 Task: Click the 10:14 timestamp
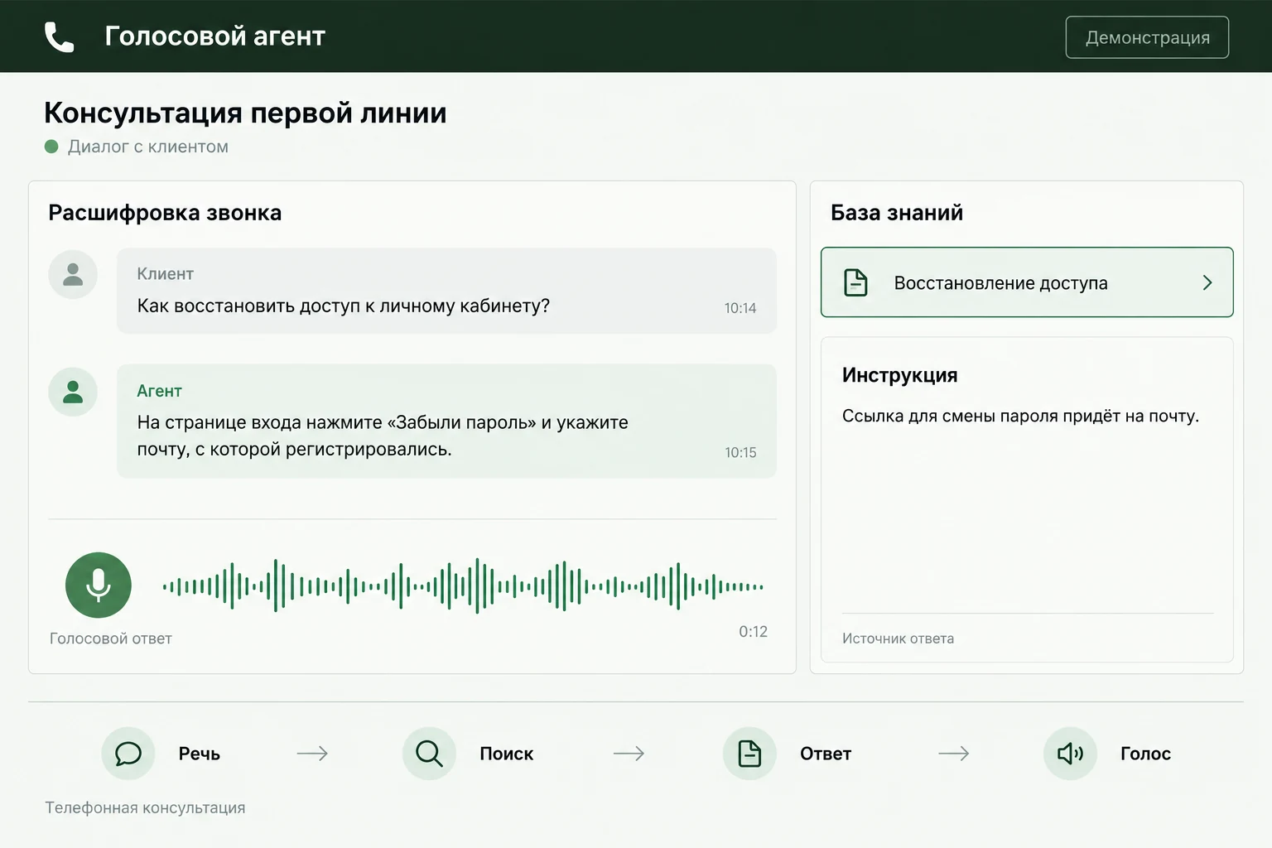click(x=740, y=308)
